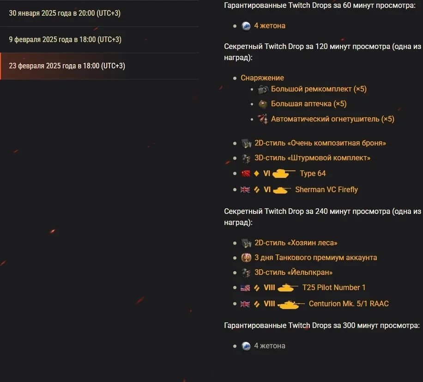Click the premium account icon for 3 дня
423x382 pixels.
246,258
